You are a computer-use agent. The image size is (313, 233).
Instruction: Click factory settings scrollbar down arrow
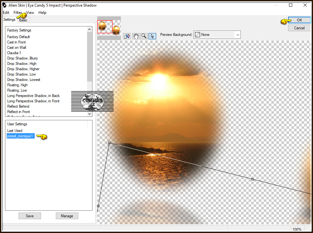89,114
